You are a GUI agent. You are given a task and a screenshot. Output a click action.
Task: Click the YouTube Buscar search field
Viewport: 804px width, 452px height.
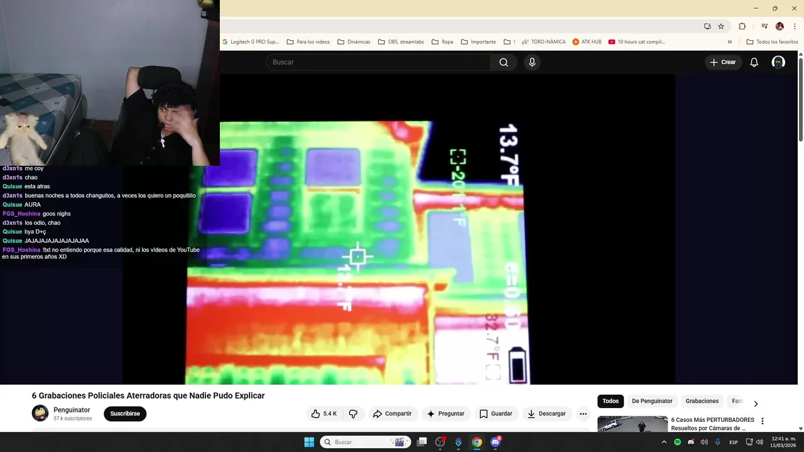(x=378, y=62)
